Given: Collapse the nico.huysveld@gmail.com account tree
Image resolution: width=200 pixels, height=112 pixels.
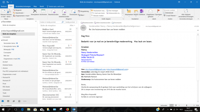Looking at the screenshot, I should pos(1,31).
